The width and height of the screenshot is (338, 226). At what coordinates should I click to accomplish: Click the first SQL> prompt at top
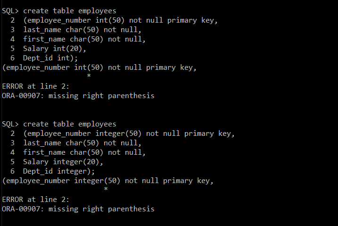click(10, 11)
